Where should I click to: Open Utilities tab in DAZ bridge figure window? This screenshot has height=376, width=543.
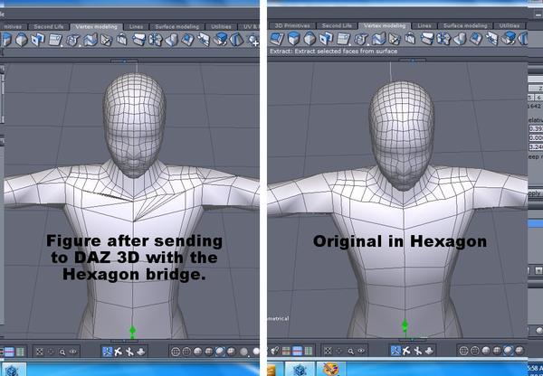tap(221, 26)
